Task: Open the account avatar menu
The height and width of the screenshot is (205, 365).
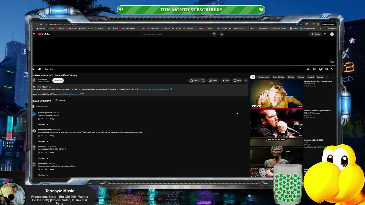Action: tap(332, 34)
